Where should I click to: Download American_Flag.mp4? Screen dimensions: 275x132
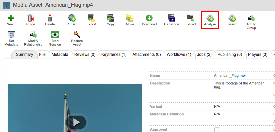[x=149, y=18]
